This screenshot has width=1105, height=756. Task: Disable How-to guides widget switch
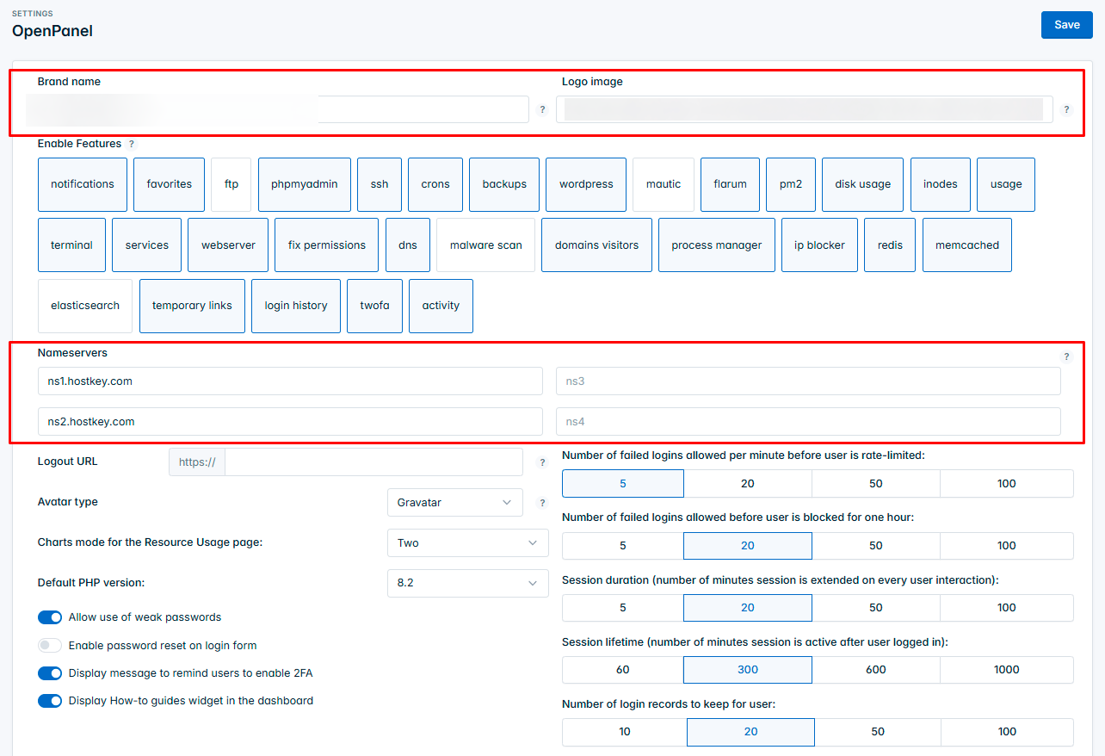(x=50, y=701)
